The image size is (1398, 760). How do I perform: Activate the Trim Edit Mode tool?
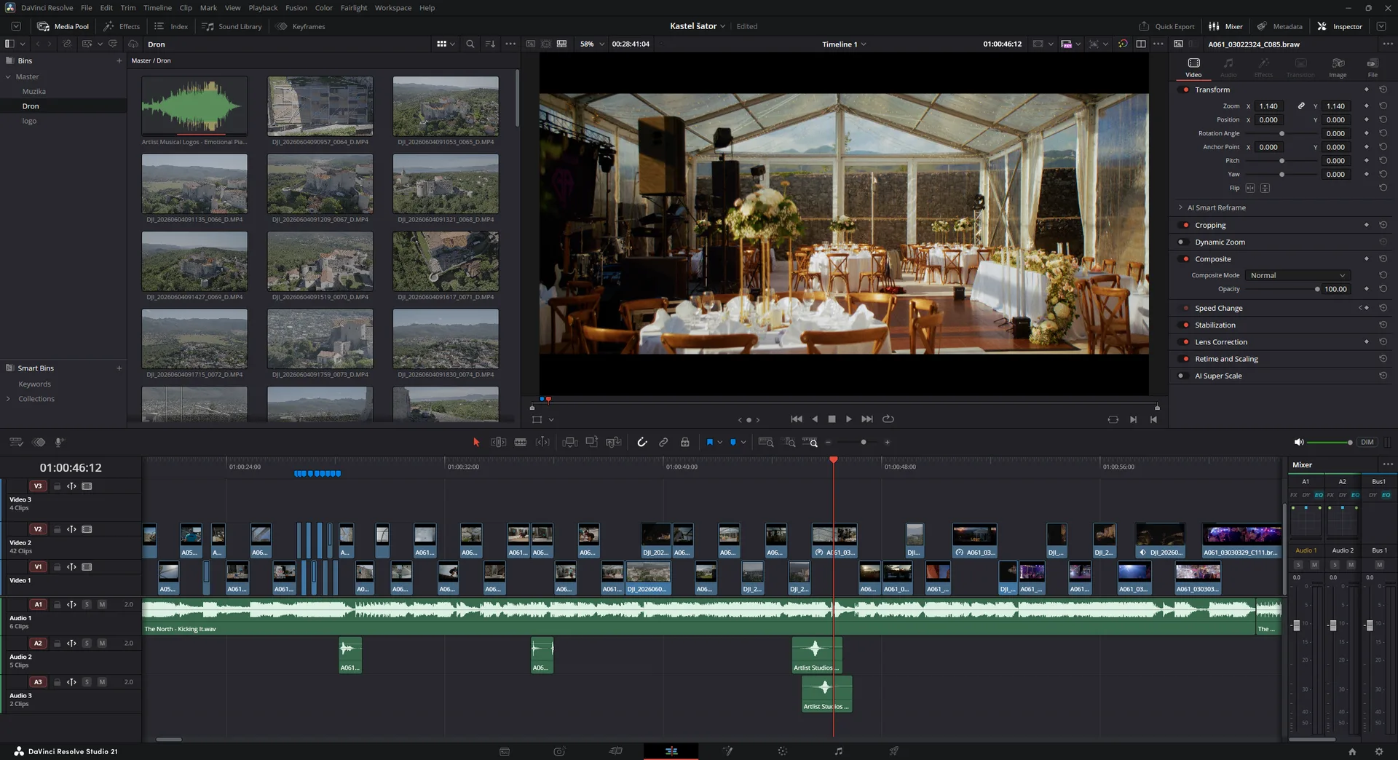pyautogui.click(x=498, y=442)
